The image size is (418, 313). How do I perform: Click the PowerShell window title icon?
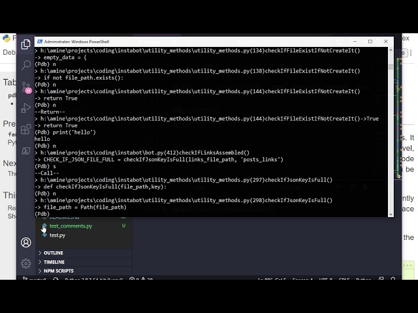tap(40, 42)
